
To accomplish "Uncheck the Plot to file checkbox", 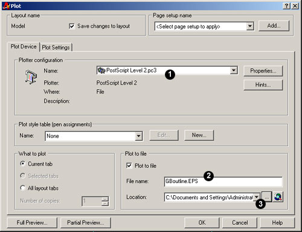I will click(129, 166).
